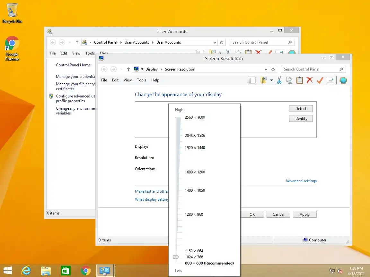This screenshot has width=370, height=277.
Task: Go forward in User Accounts window
Action: point(62,42)
